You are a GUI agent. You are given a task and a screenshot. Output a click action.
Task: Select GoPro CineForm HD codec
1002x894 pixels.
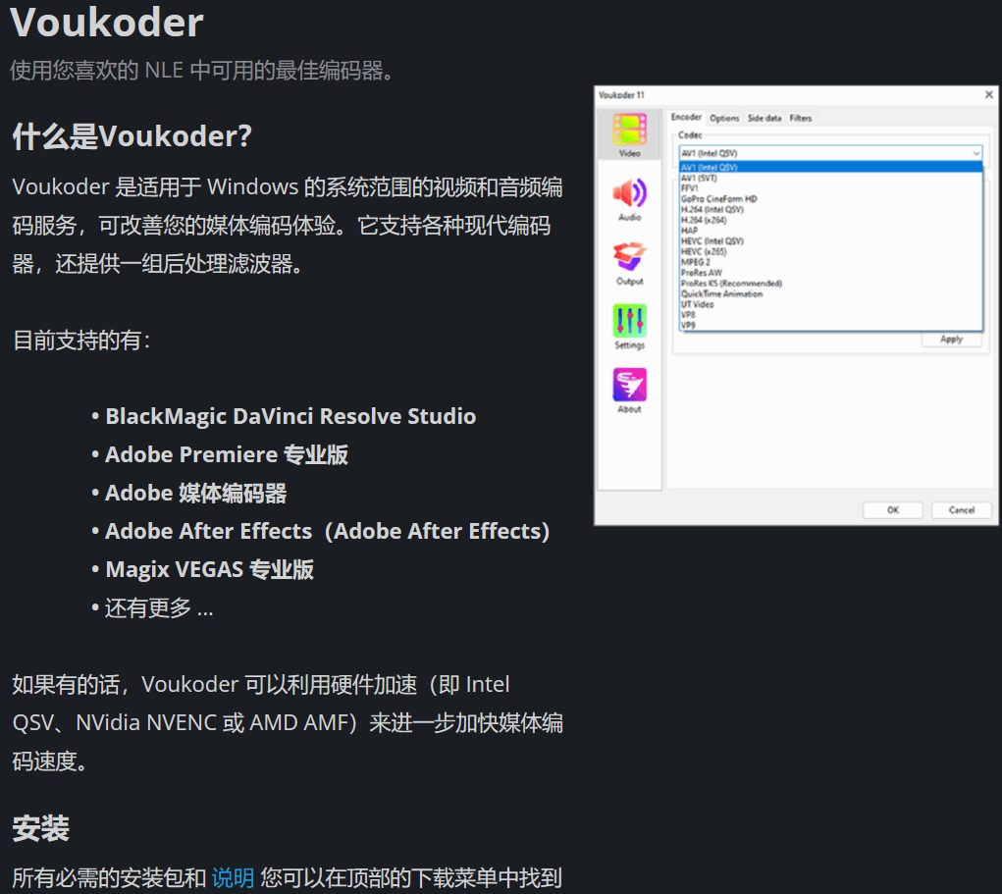(x=718, y=199)
